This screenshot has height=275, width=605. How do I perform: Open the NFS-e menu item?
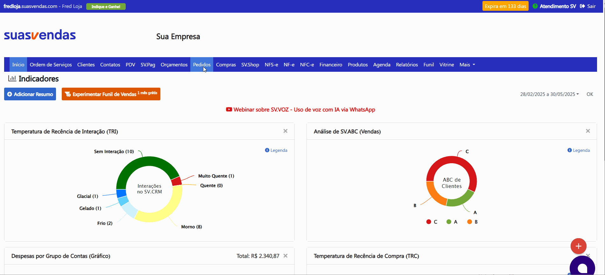[x=271, y=64]
